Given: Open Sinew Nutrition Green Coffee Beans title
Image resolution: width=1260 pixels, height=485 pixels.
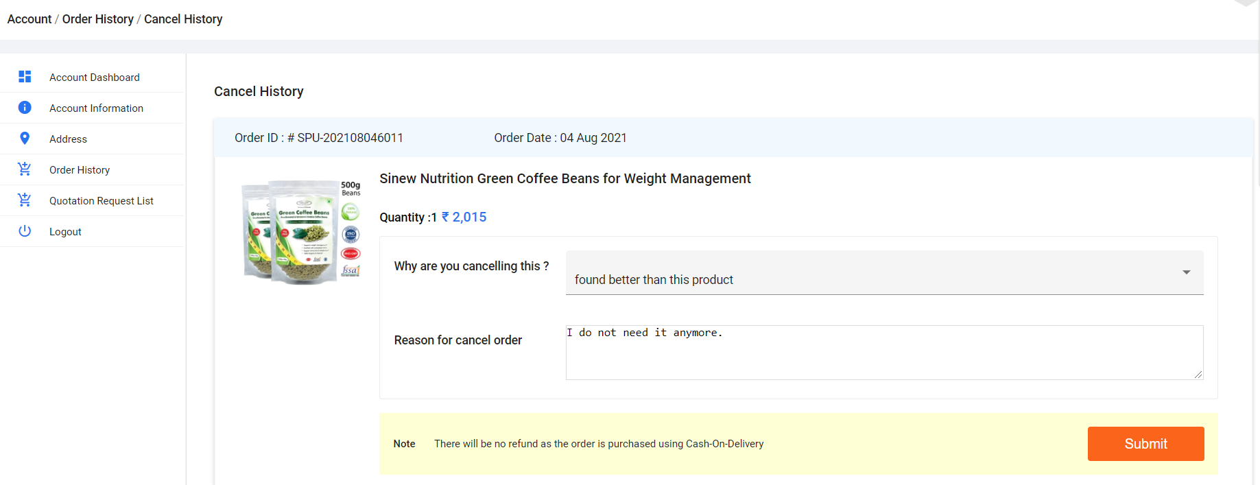Looking at the screenshot, I should coord(564,179).
